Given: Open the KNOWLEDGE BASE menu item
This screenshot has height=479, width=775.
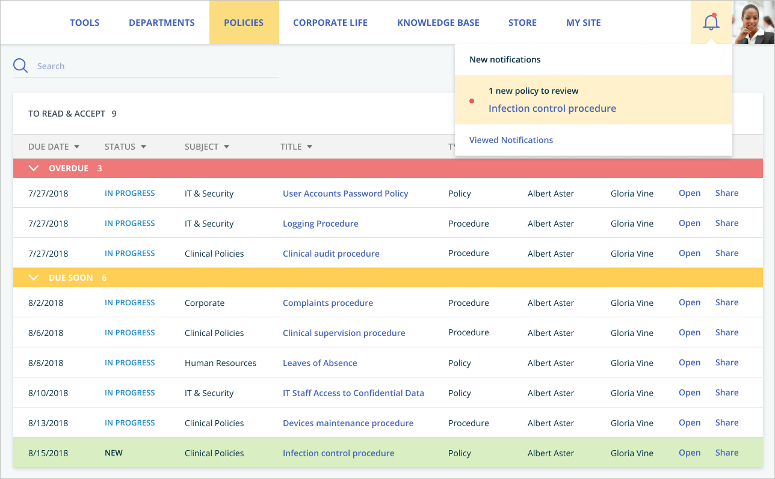Looking at the screenshot, I should pos(438,22).
